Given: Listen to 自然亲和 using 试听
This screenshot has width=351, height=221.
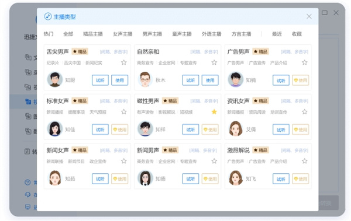Looking at the screenshot, I should (191, 80).
